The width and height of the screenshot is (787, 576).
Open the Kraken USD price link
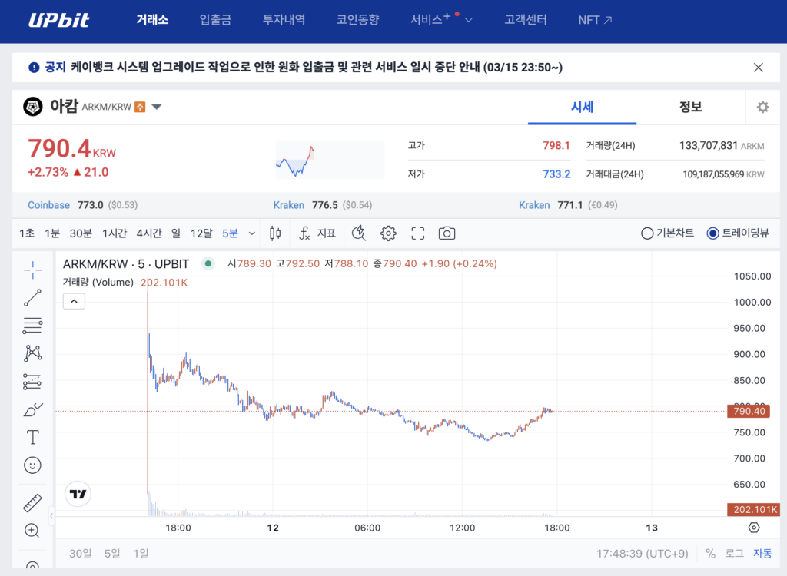289,205
